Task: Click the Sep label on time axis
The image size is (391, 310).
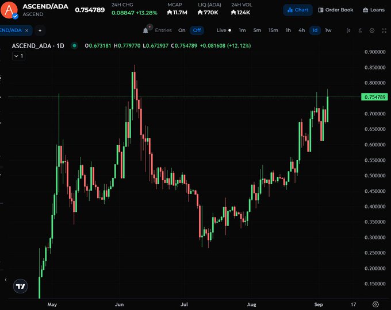Action: pos(319,304)
